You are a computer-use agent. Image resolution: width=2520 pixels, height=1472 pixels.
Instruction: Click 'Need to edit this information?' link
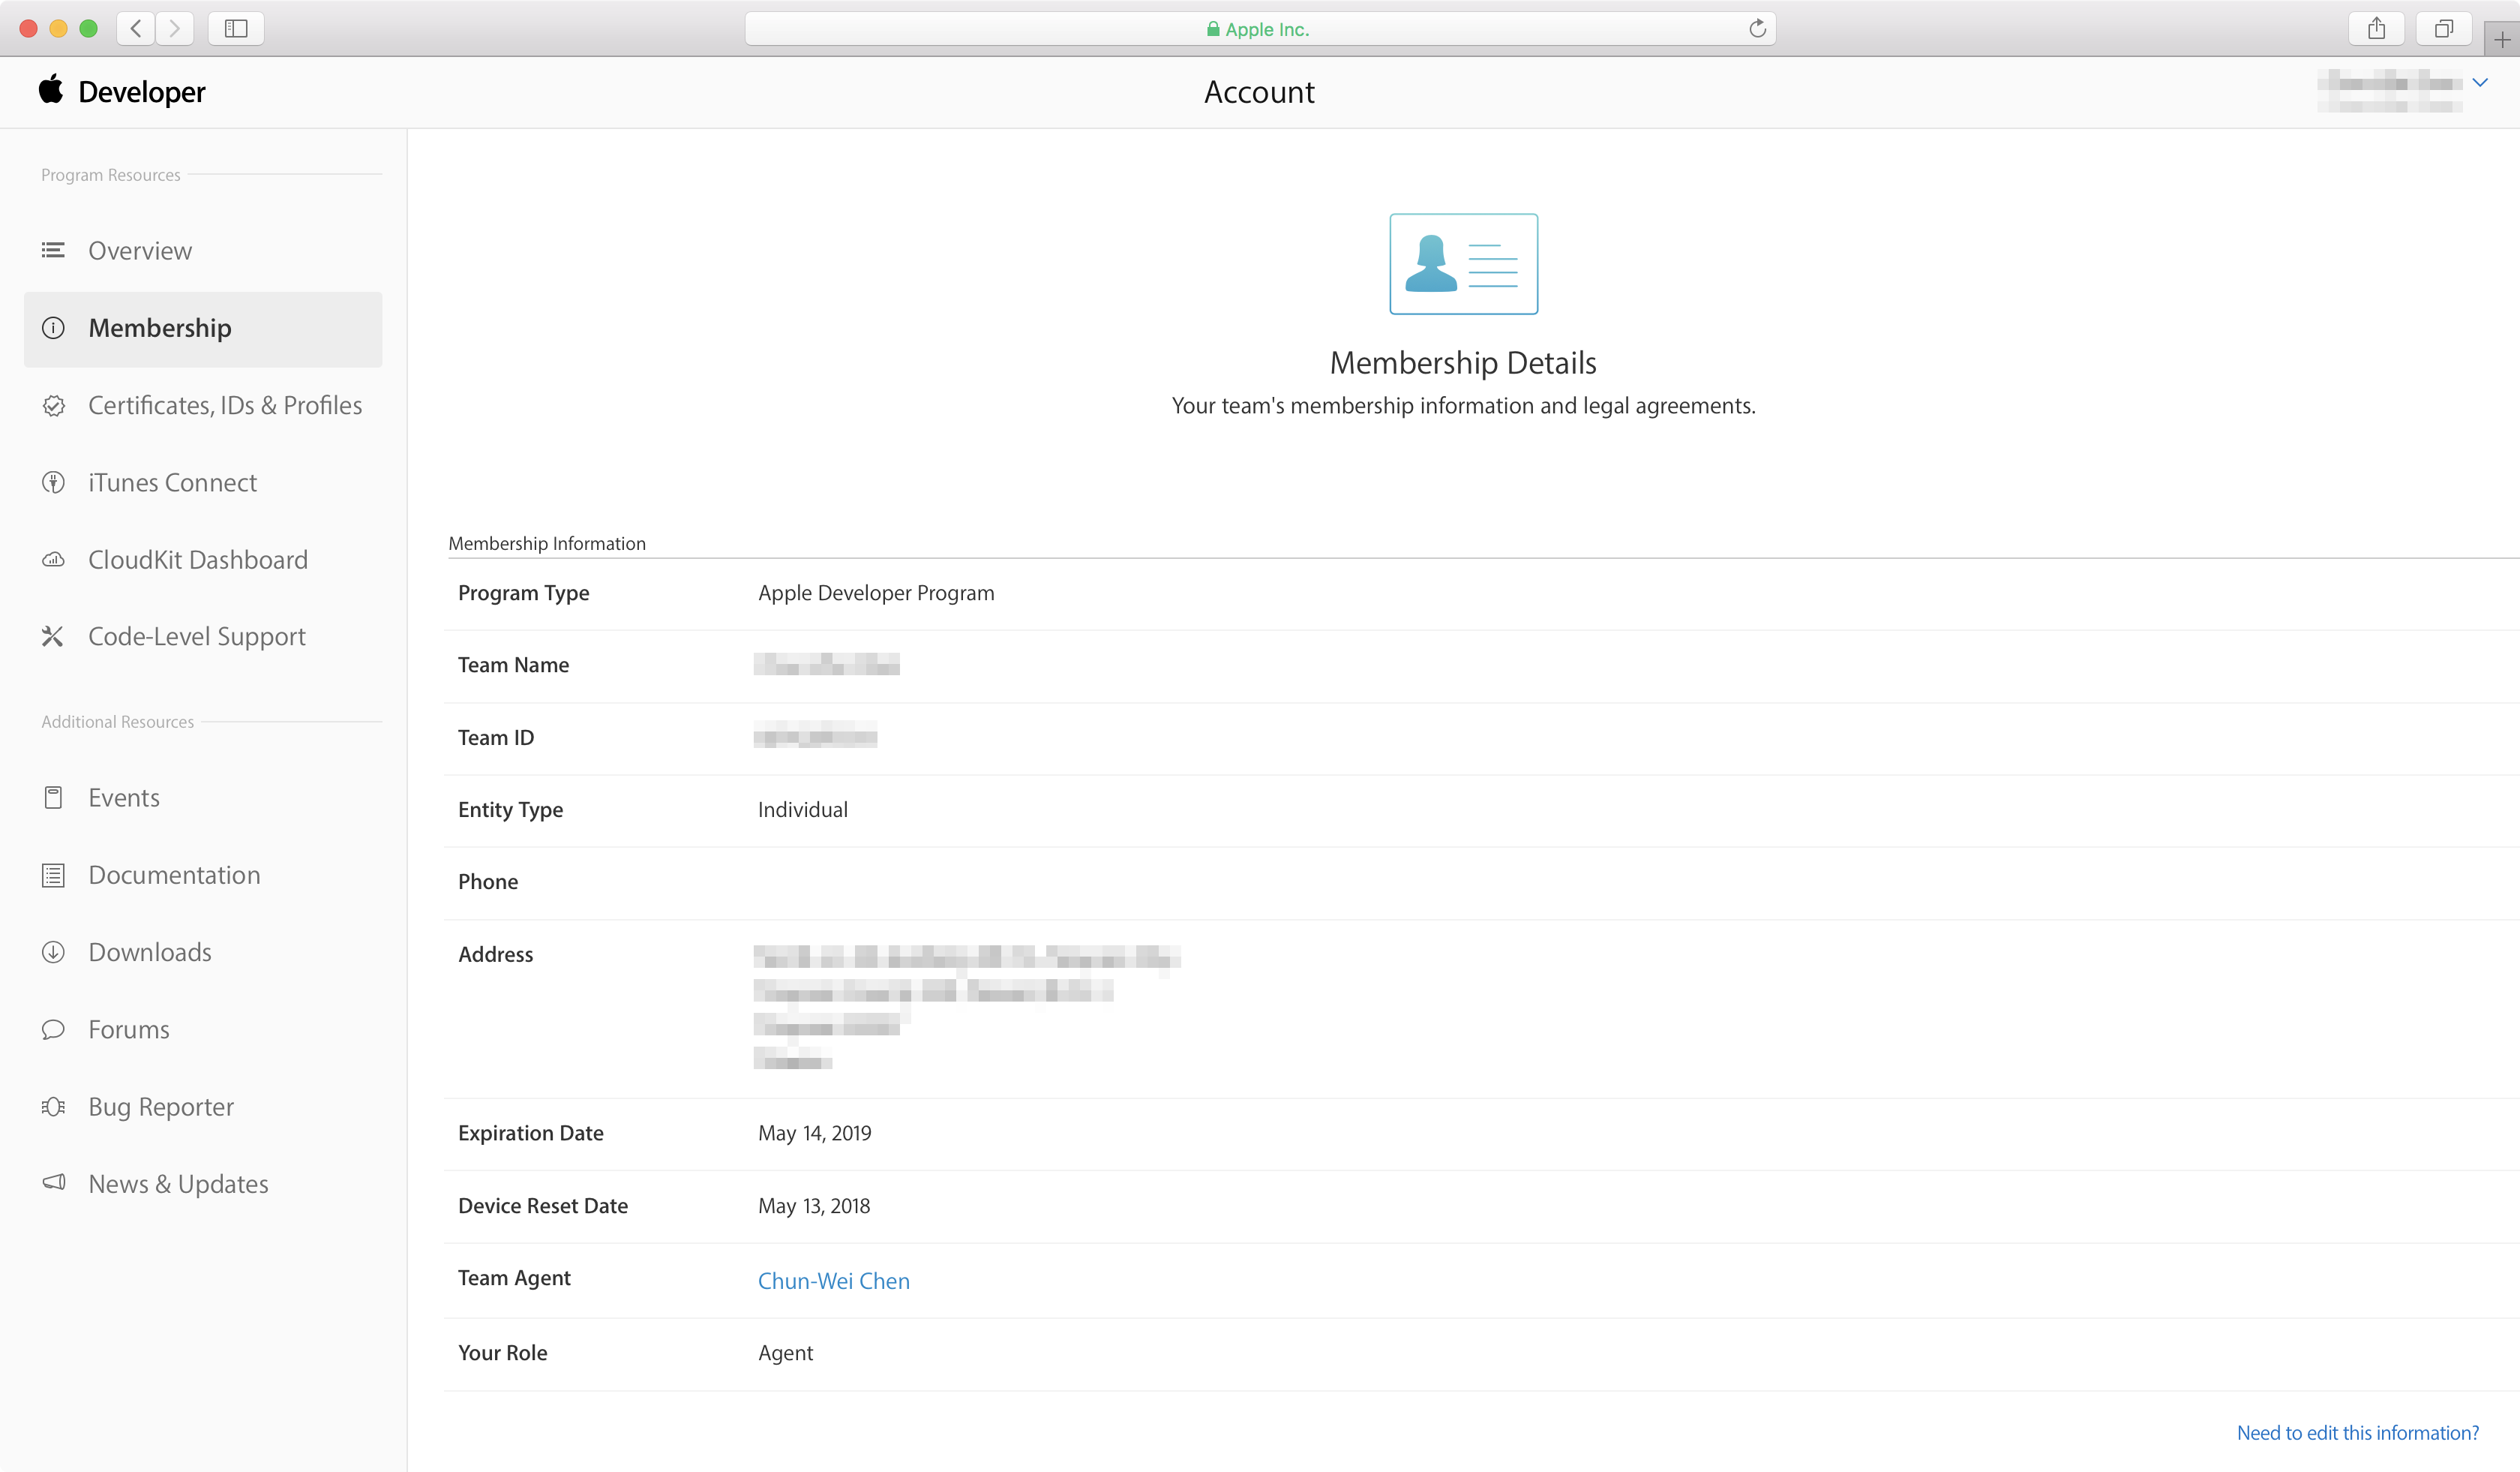tap(2357, 1433)
